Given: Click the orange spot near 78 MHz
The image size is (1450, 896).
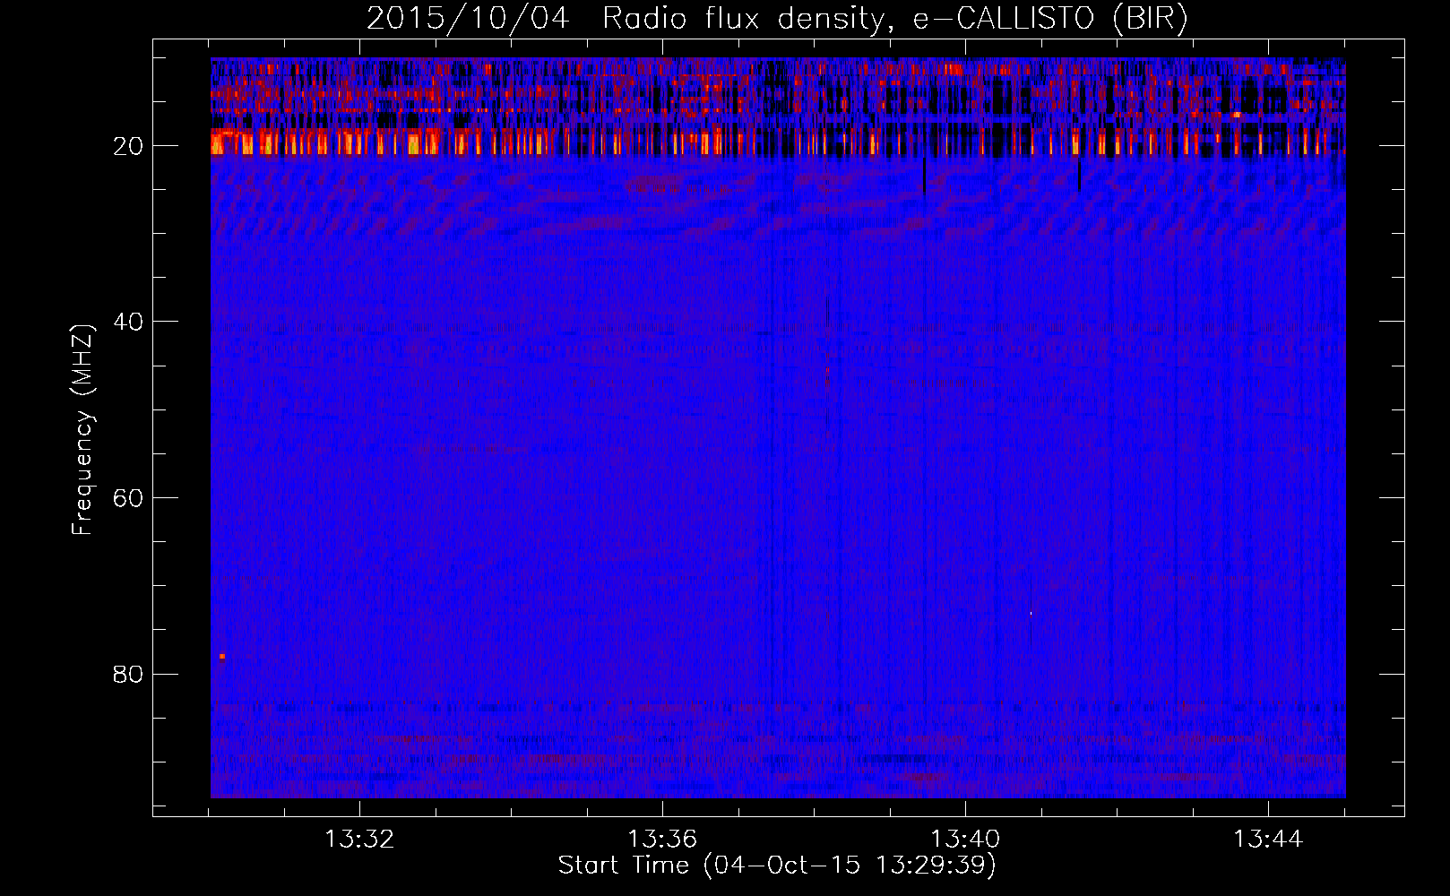Looking at the screenshot, I should 222,656.
